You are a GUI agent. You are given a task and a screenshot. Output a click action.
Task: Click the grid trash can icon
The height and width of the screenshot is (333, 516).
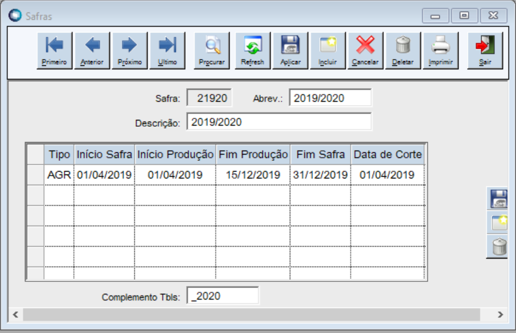pyautogui.click(x=498, y=247)
